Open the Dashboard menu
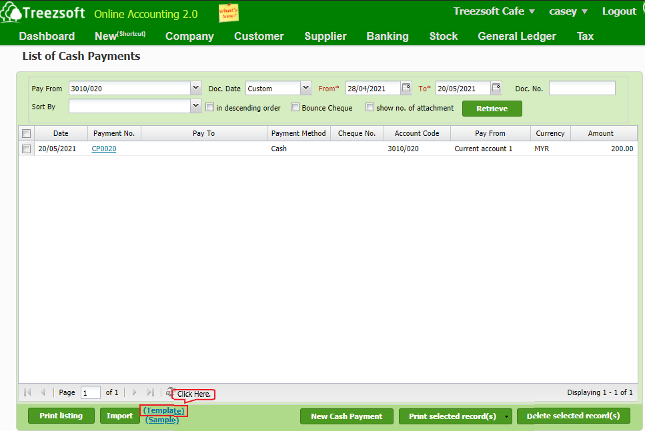The height and width of the screenshot is (431, 645). pyautogui.click(x=47, y=36)
